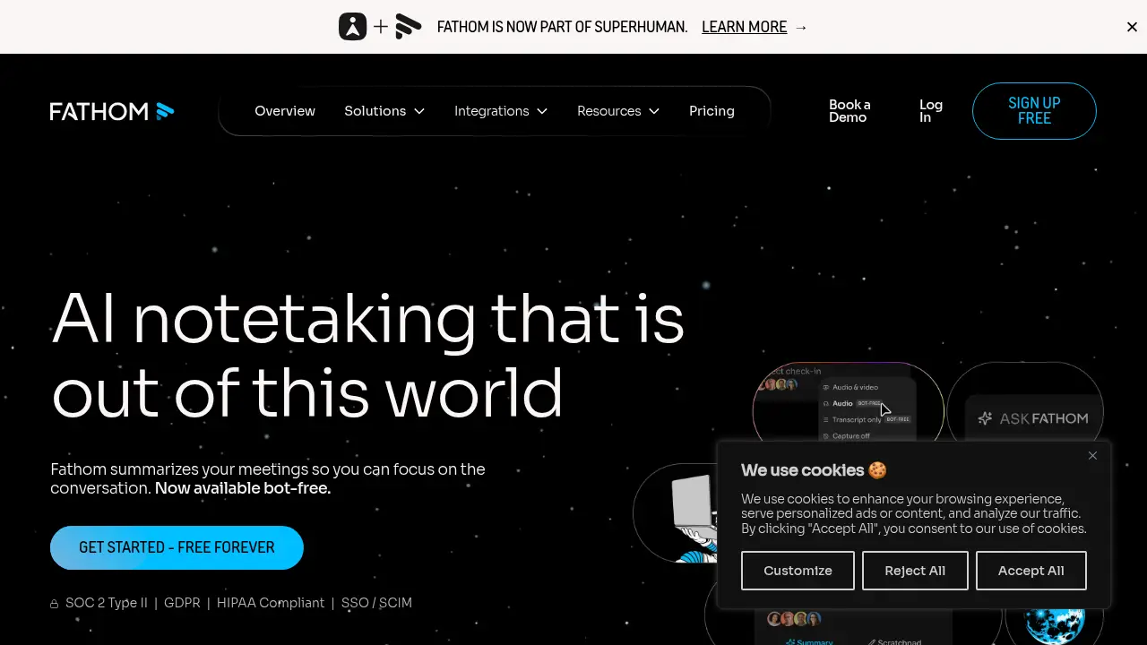Click the cookie emoji icon
Screen dimensions: 1147x645
tap(877, 470)
